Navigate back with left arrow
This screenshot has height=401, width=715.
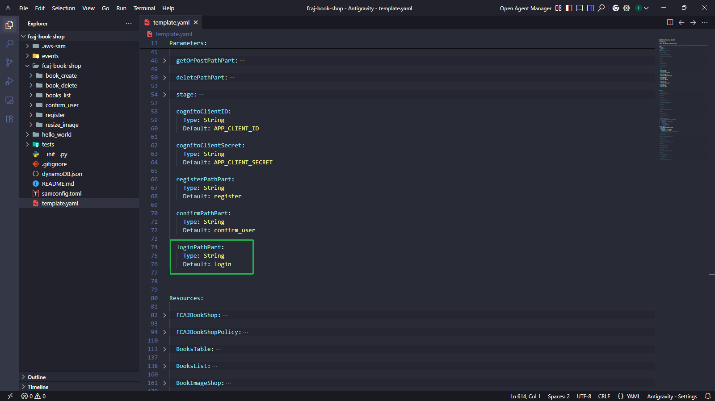[681, 22]
